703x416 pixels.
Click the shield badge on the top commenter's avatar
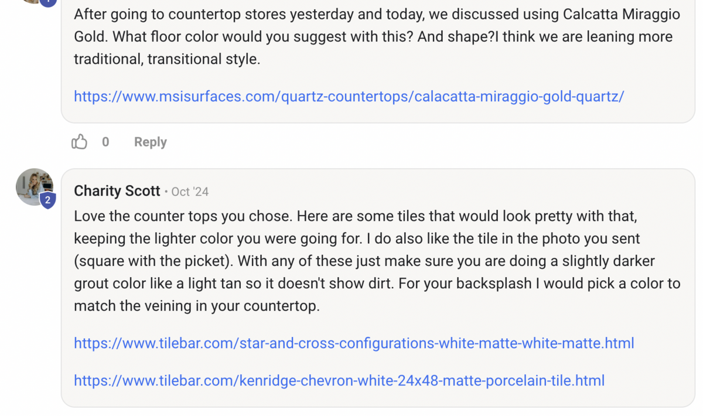[x=48, y=2]
